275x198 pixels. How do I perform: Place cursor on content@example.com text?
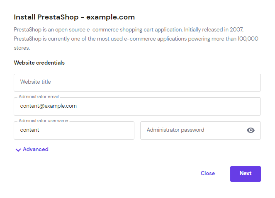[48, 106]
